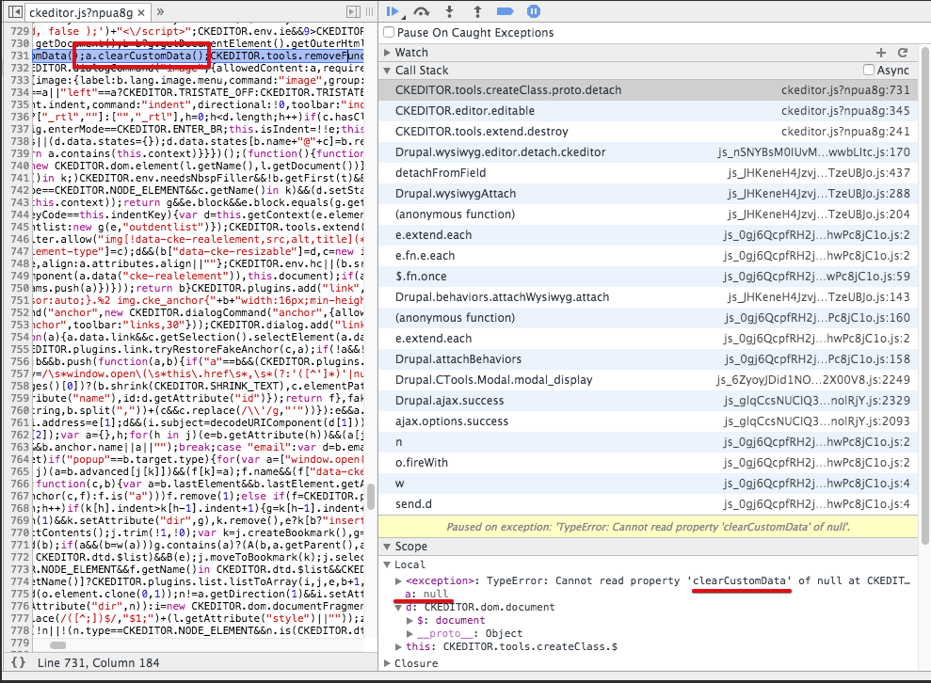Enable the Async checkbox in Call Stack
931x683 pixels.
tap(871, 69)
